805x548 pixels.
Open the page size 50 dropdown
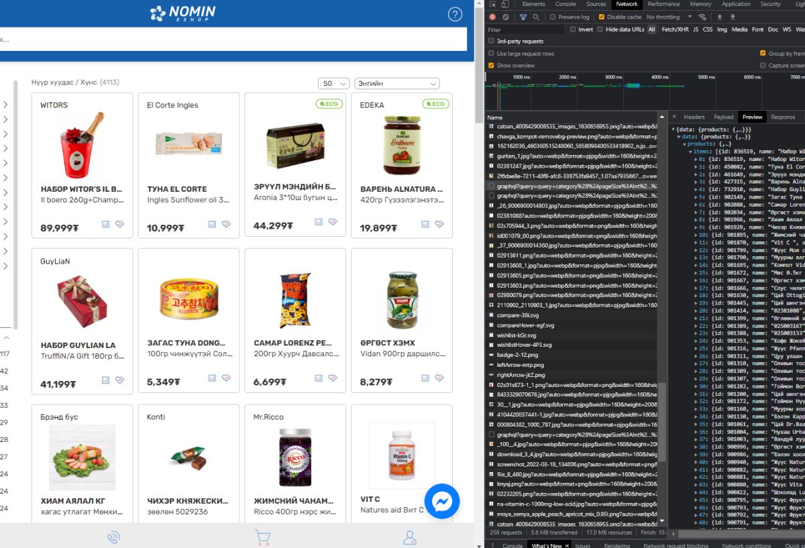pos(333,84)
